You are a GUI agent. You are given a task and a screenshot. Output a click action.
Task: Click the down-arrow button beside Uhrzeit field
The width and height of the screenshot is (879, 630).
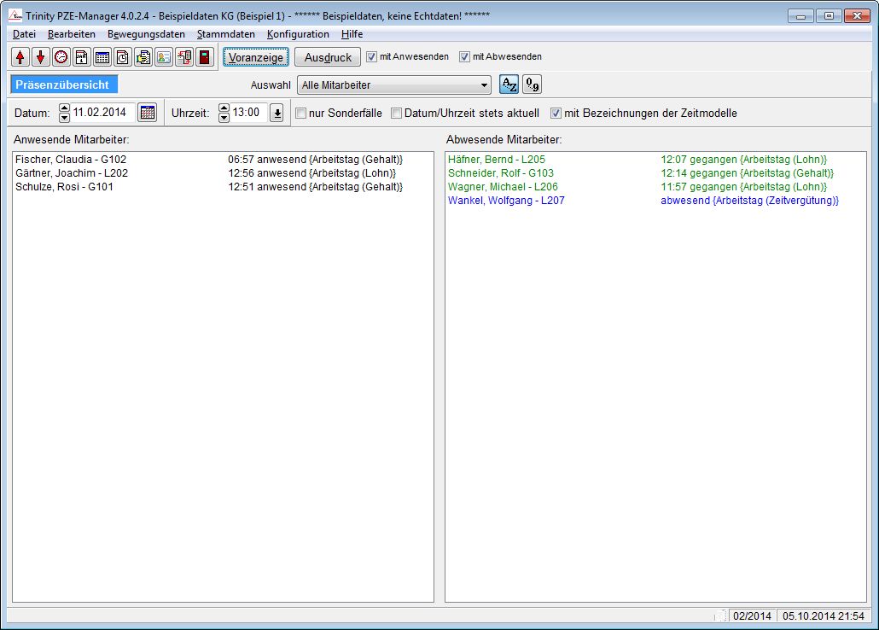click(x=277, y=113)
